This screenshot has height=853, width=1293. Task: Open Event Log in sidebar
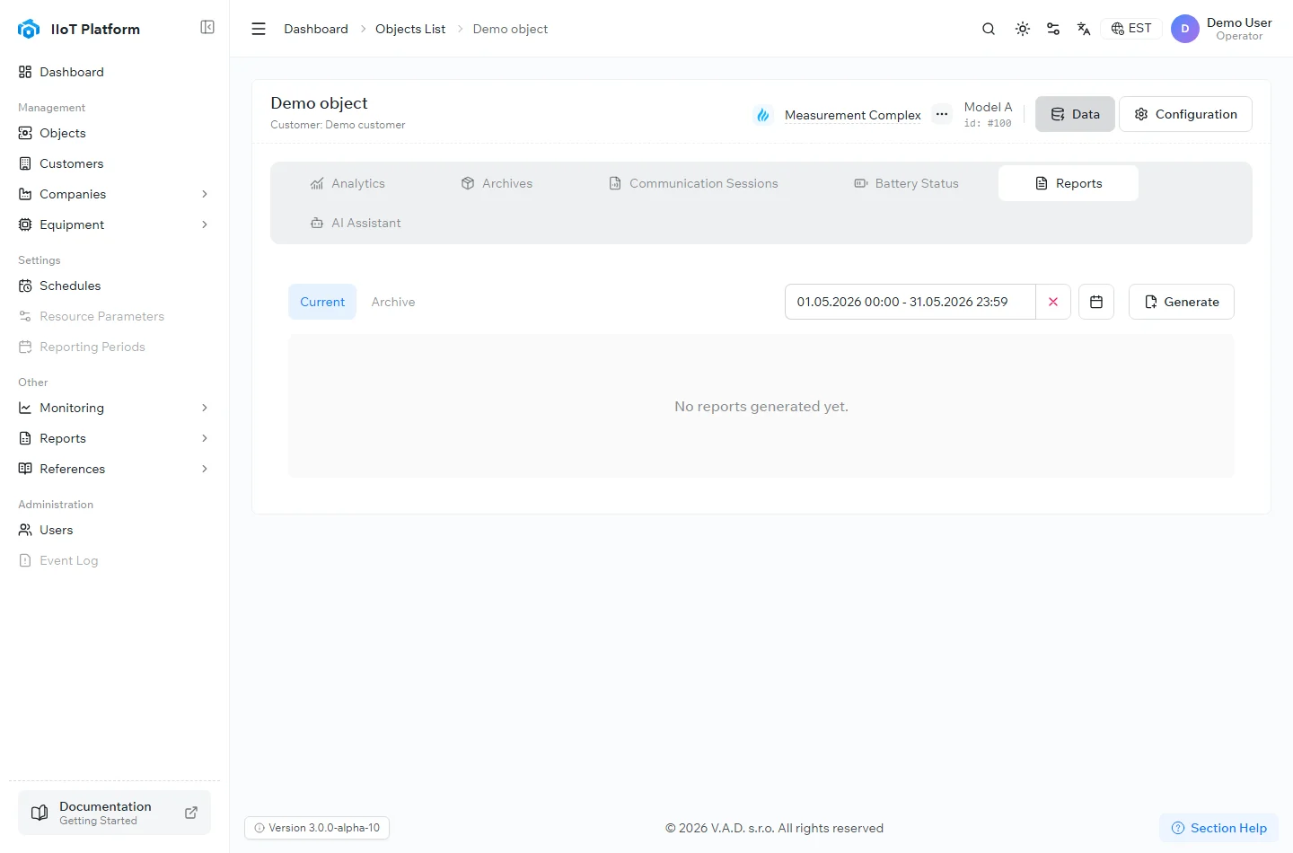[115, 560]
